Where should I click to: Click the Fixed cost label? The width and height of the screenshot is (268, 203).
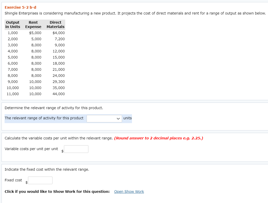tap(13, 180)
